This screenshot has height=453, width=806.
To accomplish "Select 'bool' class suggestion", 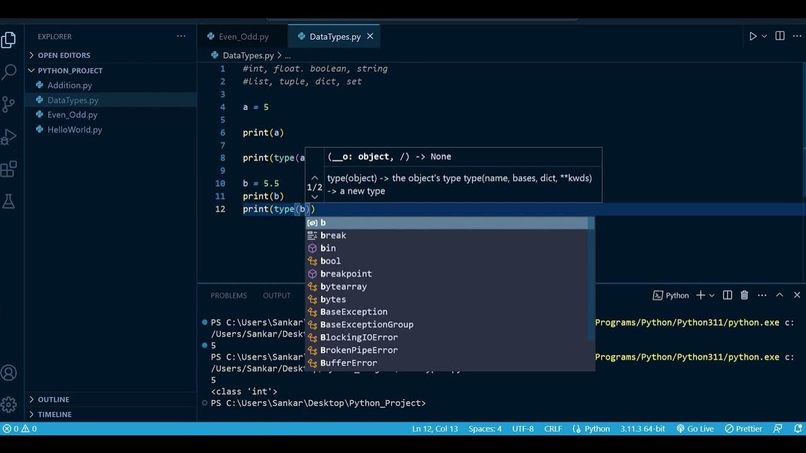I will coord(447,261).
